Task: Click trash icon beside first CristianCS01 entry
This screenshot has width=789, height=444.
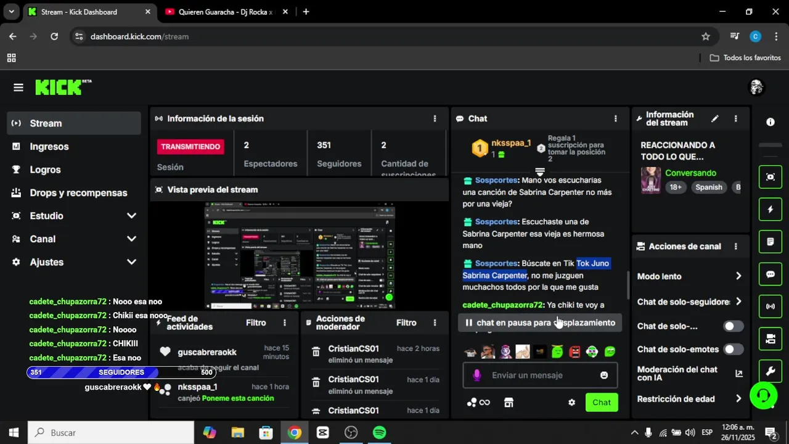Action: (316, 351)
